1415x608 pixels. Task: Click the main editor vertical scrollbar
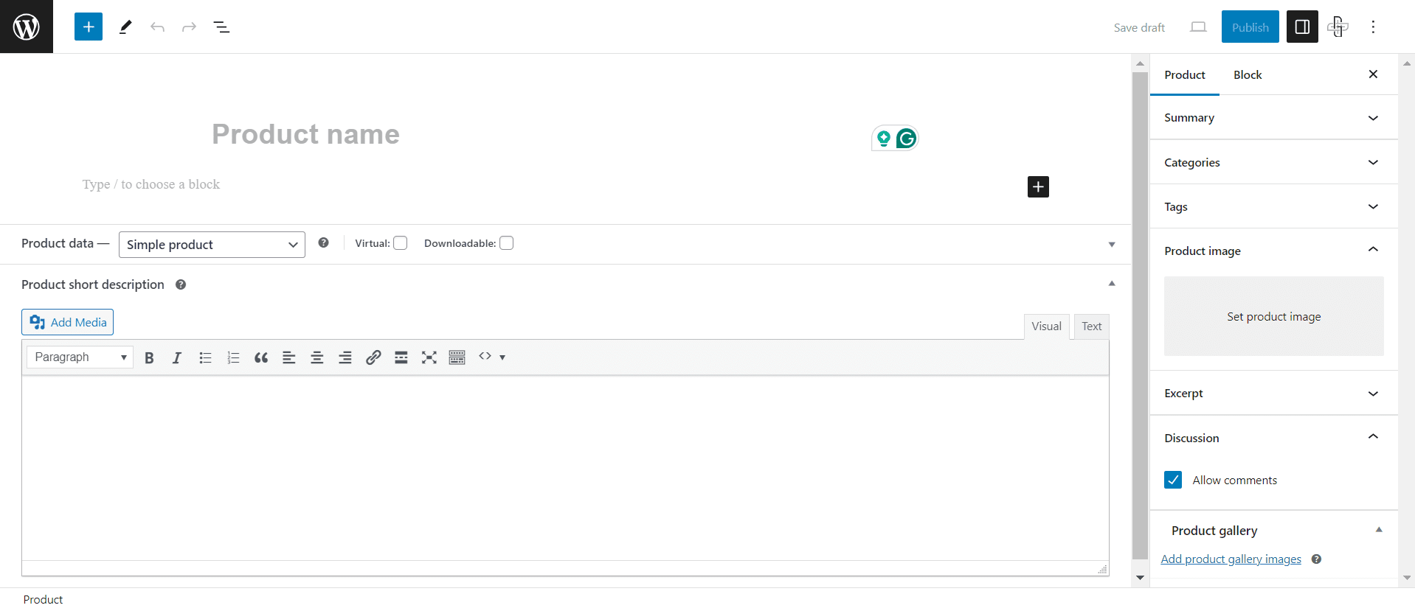[x=1140, y=315]
